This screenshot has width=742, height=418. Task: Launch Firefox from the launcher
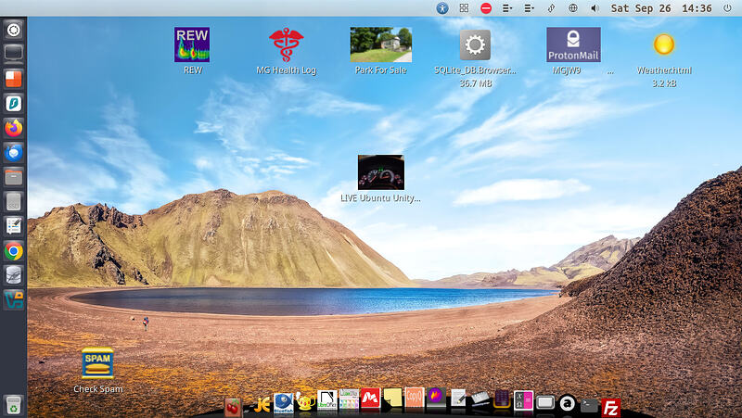(13, 128)
